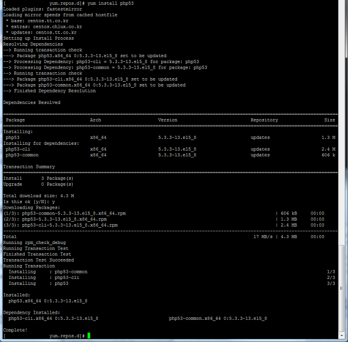Click 'Upgrade 0 Package(s)' line
The height and width of the screenshot is (342, 348).
[38, 184]
